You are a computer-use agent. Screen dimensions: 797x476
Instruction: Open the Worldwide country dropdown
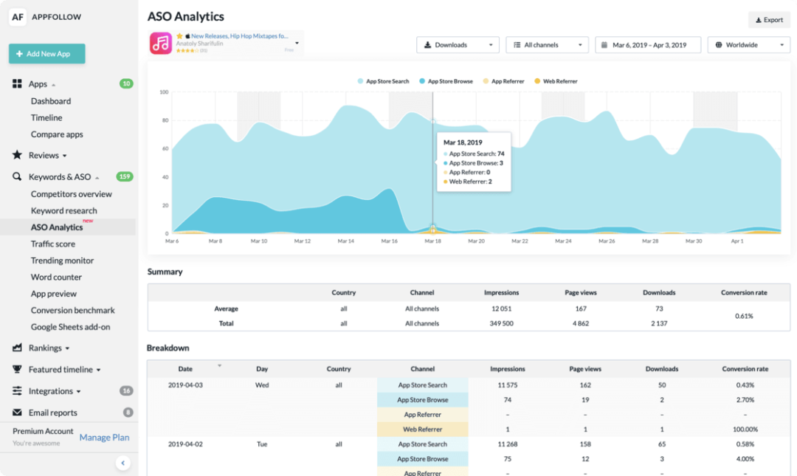point(748,45)
